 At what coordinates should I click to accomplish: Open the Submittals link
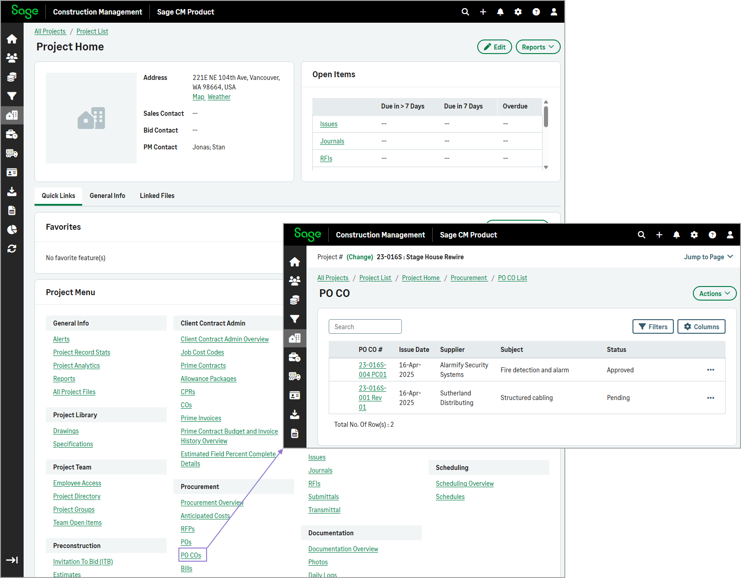click(x=323, y=497)
